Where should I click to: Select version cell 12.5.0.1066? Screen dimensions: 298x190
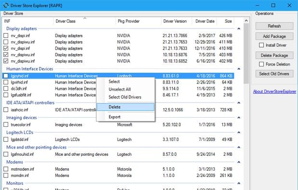(173, 110)
